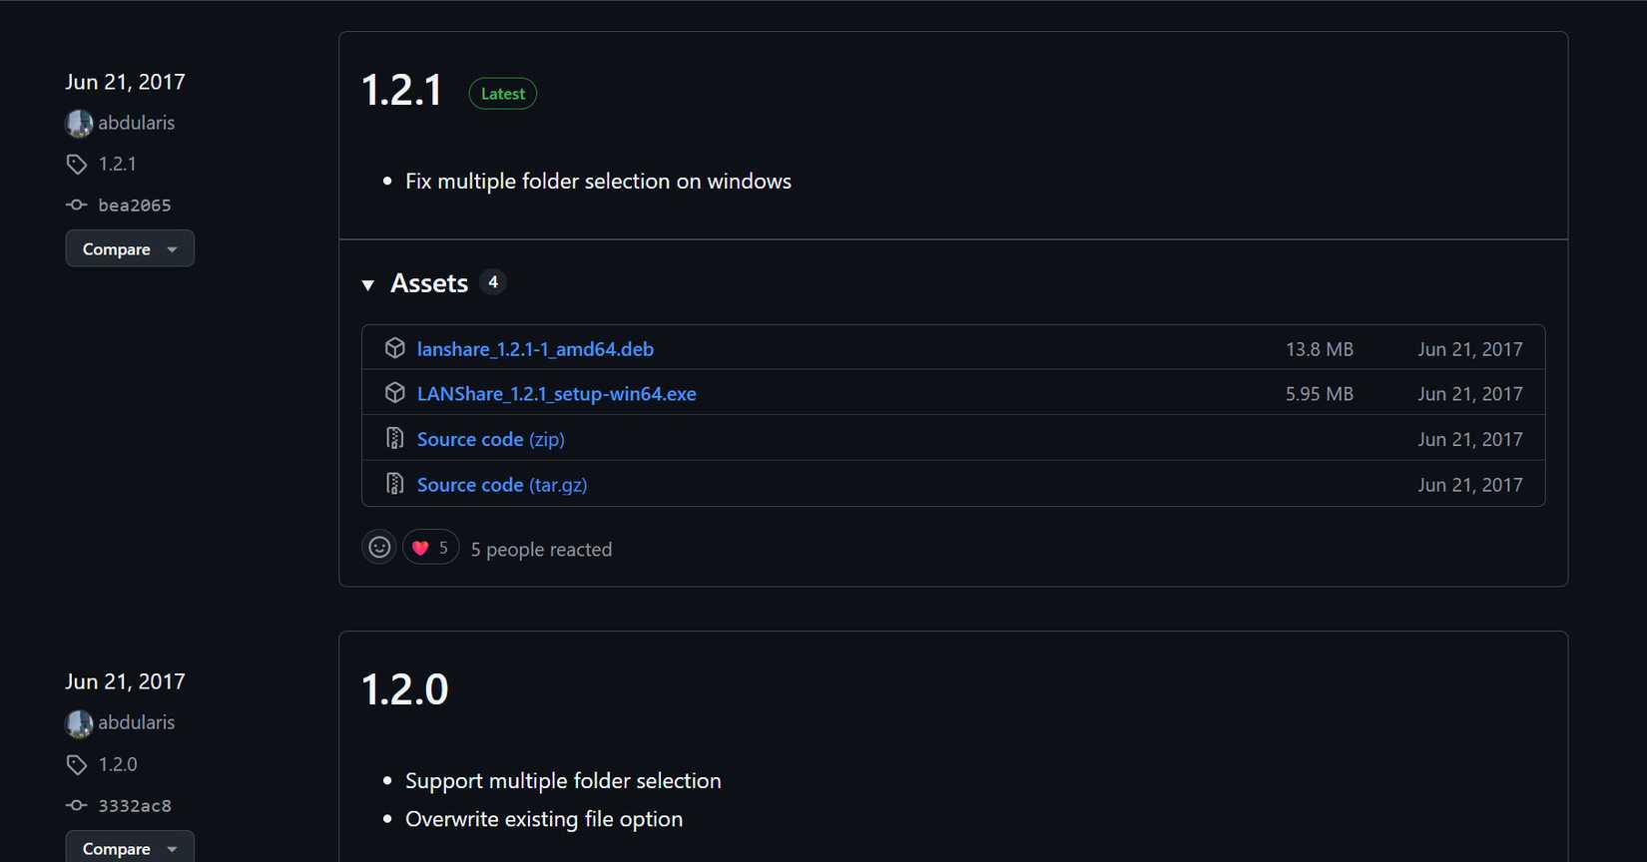Click the package icon next to LANShare_1.2.1_setup-win64.exe
The width and height of the screenshot is (1647, 862).
pos(395,392)
